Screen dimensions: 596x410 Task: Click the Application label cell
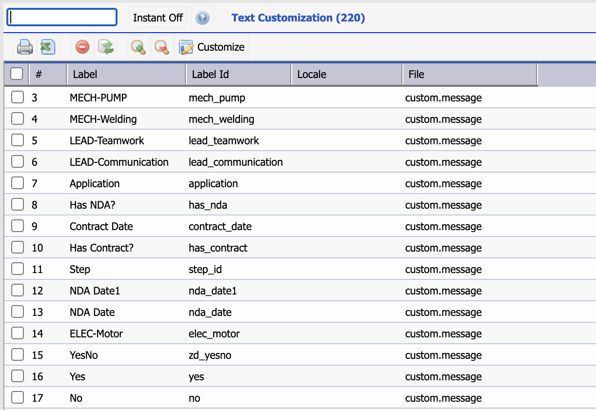pyautogui.click(x=95, y=184)
